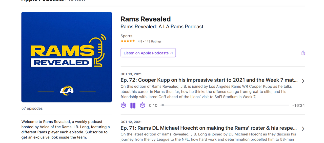Viewport: 324px width, 143px height.
Task: Click the elapsed time 0:10 label
Action: pos(153,106)
